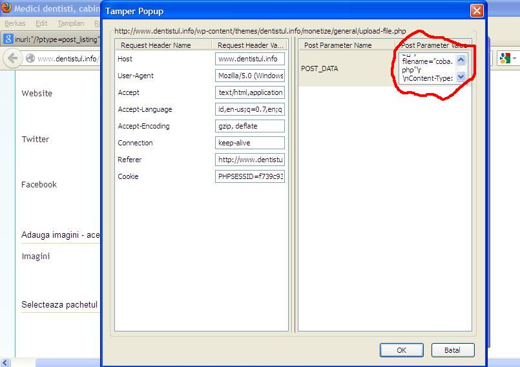Edit the Referer header value field

tap(250, 160)
